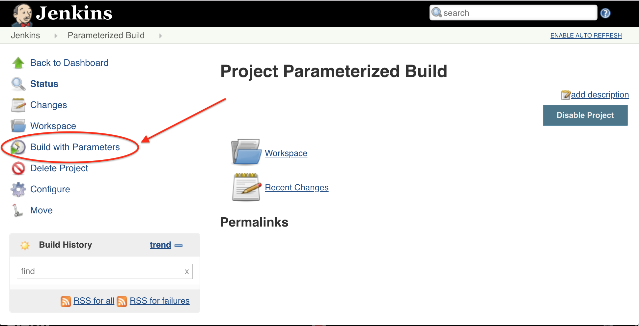The image size is (639, 326).
Task: Click the red Delete Project icon
Action: click(18, 168)
